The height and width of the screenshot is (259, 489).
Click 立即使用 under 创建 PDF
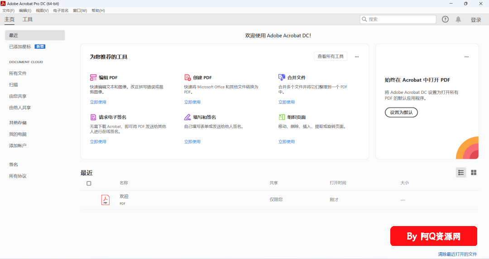[x=192, y=102]
